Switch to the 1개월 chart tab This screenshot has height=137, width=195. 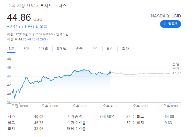(43, 49)
